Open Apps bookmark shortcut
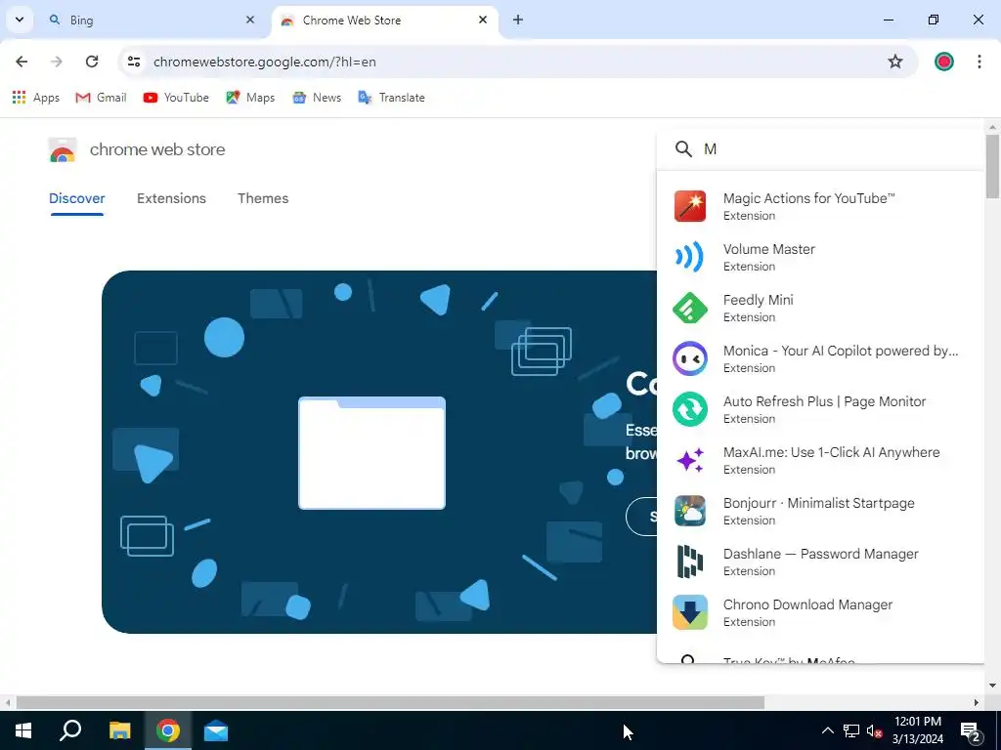 pos(36,98)
